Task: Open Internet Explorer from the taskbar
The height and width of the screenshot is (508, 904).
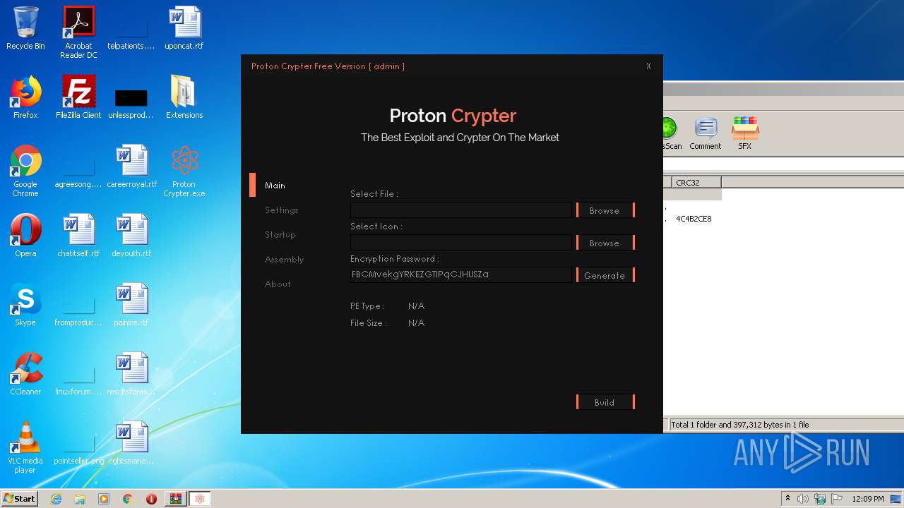Action: click(x=56, y=499)
